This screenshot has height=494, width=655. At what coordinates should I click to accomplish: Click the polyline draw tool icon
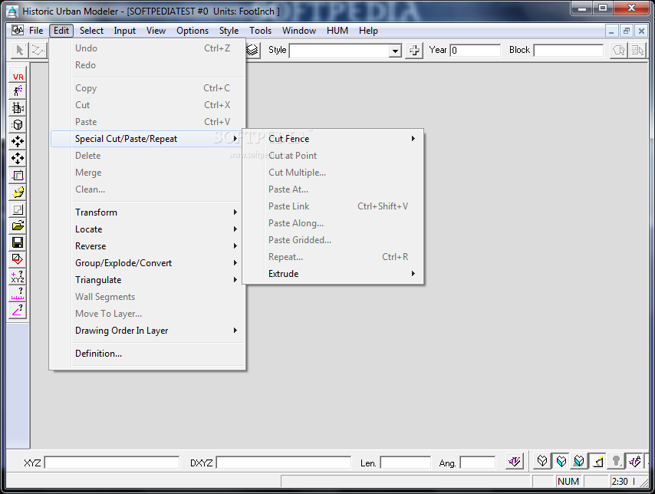click(x=38, y=50)
